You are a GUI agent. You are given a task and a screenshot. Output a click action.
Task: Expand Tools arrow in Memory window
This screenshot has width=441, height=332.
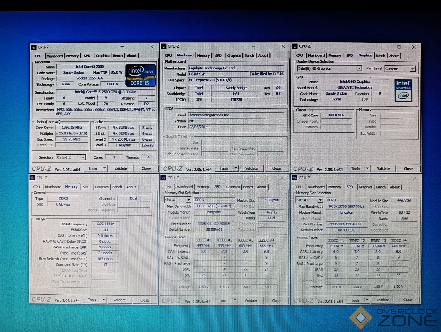coord(104,300)
